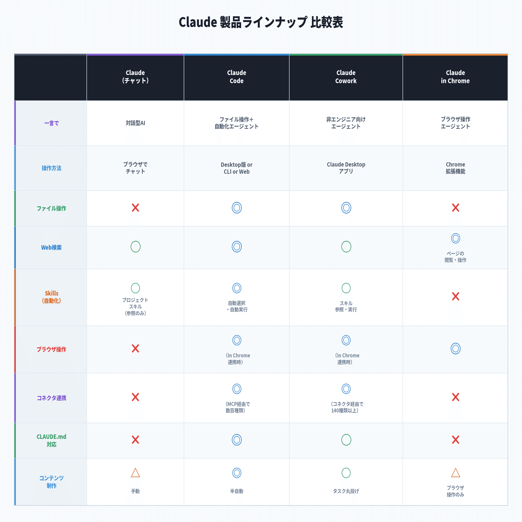Click the 操作方法 row label

51,168
